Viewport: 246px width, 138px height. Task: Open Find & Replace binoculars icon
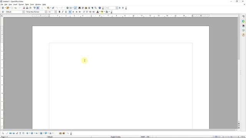coord(80,8)
